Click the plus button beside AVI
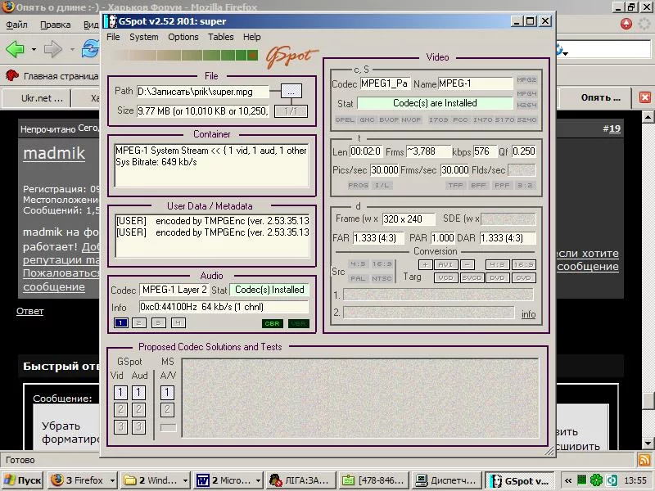Viewport: 655px width, 491px height. pos(425,264)
